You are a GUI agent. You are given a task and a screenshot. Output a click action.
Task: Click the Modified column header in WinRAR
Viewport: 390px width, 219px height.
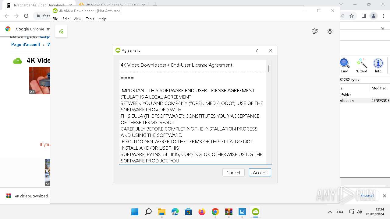[379, 88]
